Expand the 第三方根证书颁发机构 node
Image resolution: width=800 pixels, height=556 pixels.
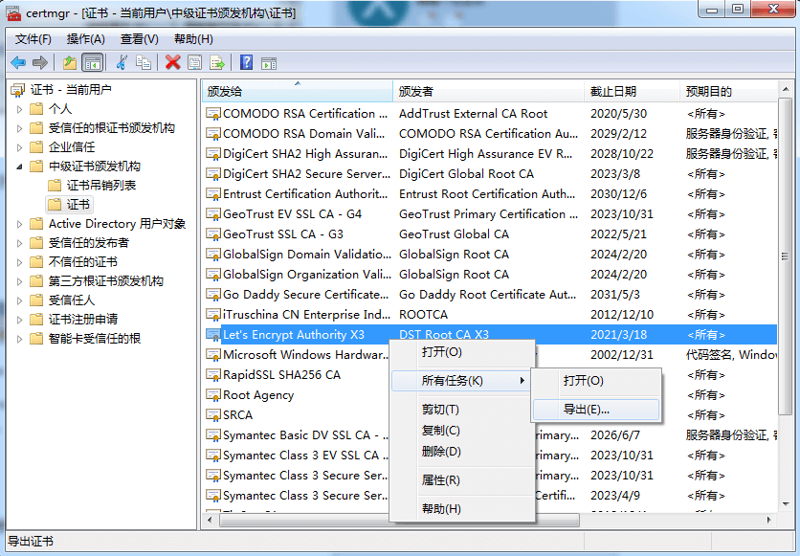19,281
